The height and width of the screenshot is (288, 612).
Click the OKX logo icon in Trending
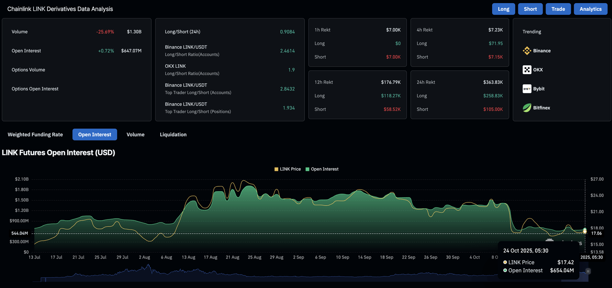pyautogui.click(x=527, y=70)
